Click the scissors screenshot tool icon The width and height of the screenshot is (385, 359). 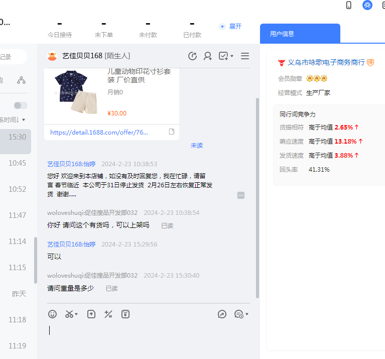70,314
